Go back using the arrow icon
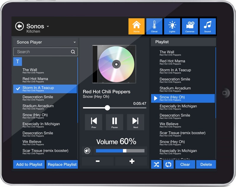236x187 pixels. tap(19, 26)
